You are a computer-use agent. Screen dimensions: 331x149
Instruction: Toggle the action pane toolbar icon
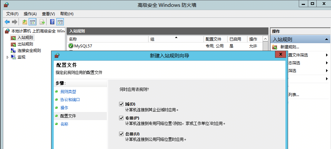click(60, 22)
